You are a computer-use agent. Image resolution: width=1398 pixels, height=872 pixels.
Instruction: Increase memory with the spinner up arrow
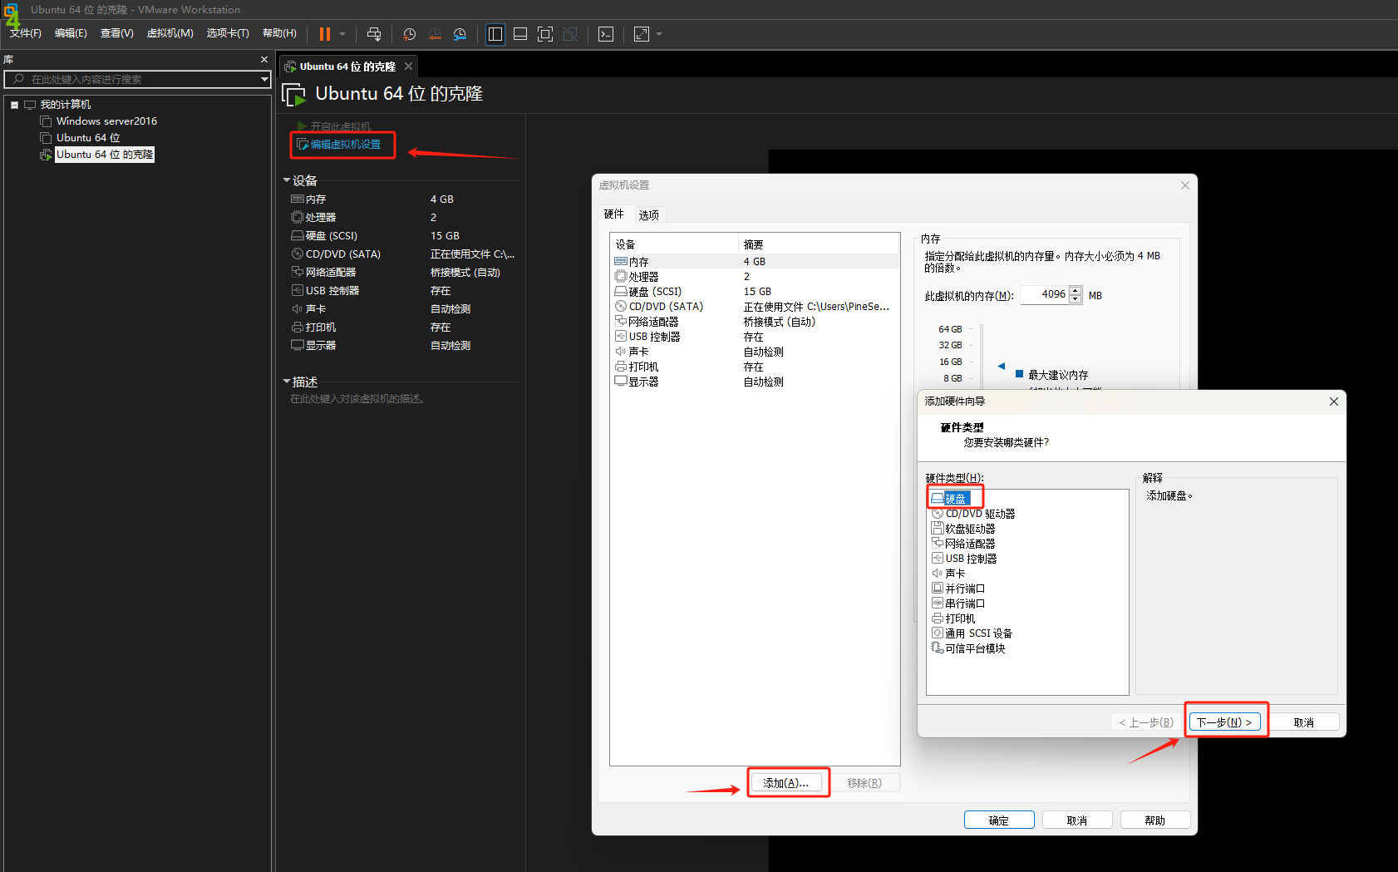click(x=1076, y=291)
